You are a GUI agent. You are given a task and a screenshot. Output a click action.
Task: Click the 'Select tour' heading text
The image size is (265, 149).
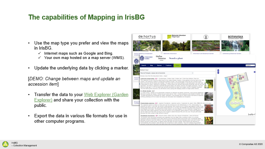click(x=144, y=70)
